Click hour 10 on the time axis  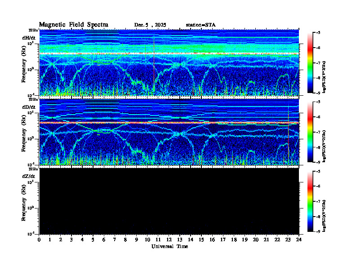[x=147, y=240]
